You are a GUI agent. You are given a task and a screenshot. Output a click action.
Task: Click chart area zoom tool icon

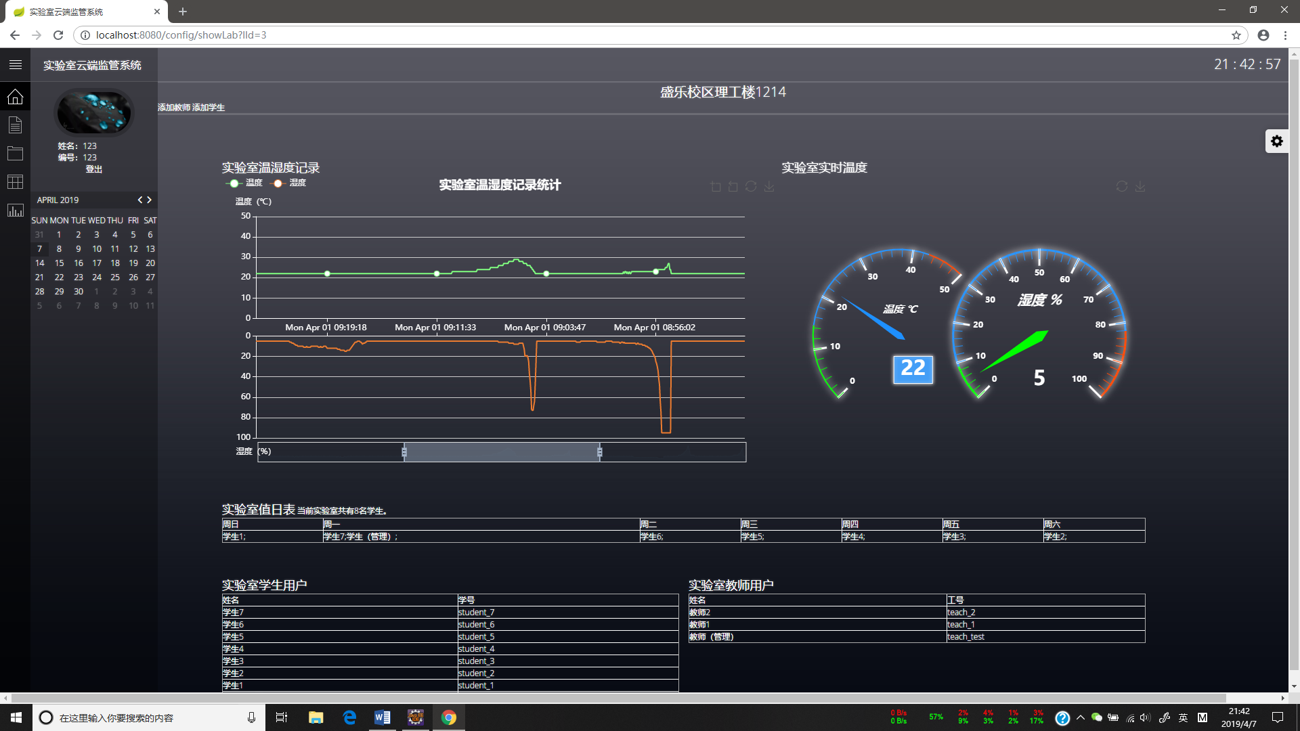point(716,187)
